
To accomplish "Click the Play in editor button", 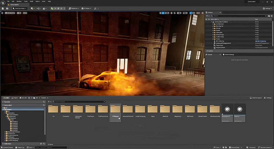I will (x=52, y=8).
